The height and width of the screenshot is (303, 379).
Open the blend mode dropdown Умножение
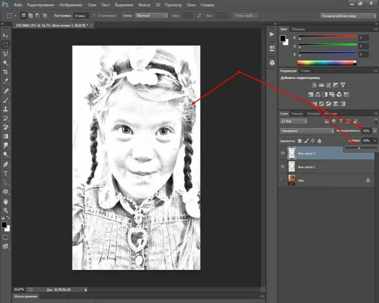[307, 131]
